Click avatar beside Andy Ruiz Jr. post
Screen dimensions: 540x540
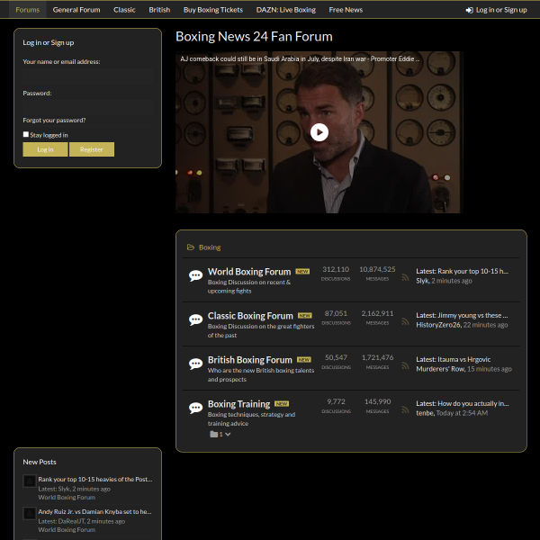coord(30,514)
